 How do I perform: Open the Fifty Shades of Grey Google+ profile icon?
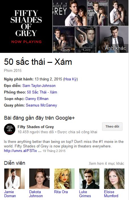(10, 129)
